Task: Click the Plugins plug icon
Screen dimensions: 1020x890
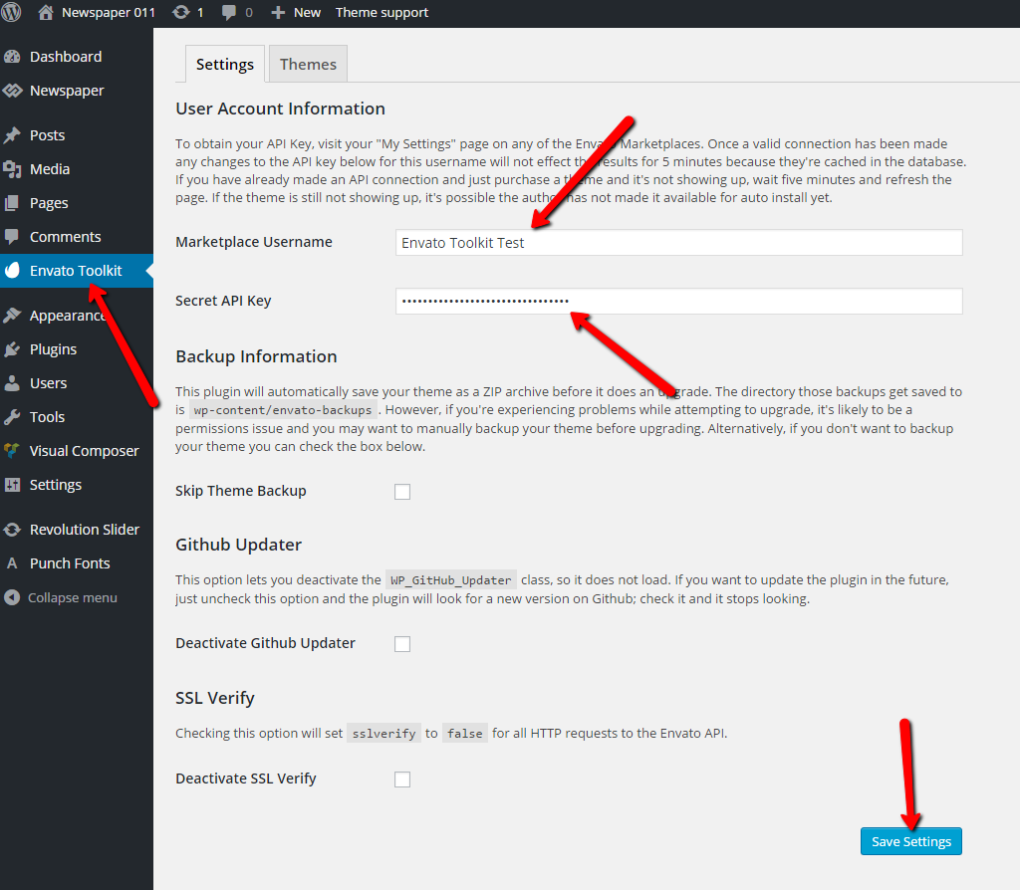Action: coord(12,349)
